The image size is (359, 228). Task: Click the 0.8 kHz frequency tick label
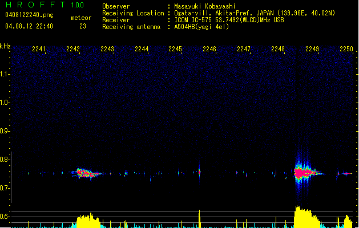[5, 160]
